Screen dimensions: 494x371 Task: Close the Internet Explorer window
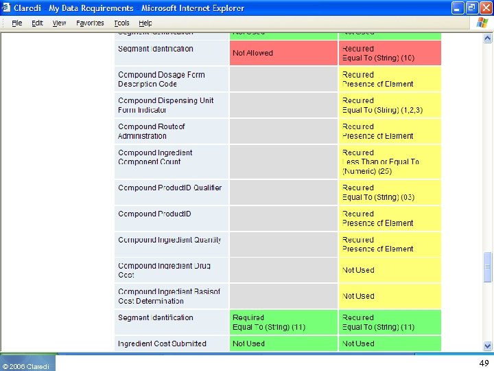(486, 8)
